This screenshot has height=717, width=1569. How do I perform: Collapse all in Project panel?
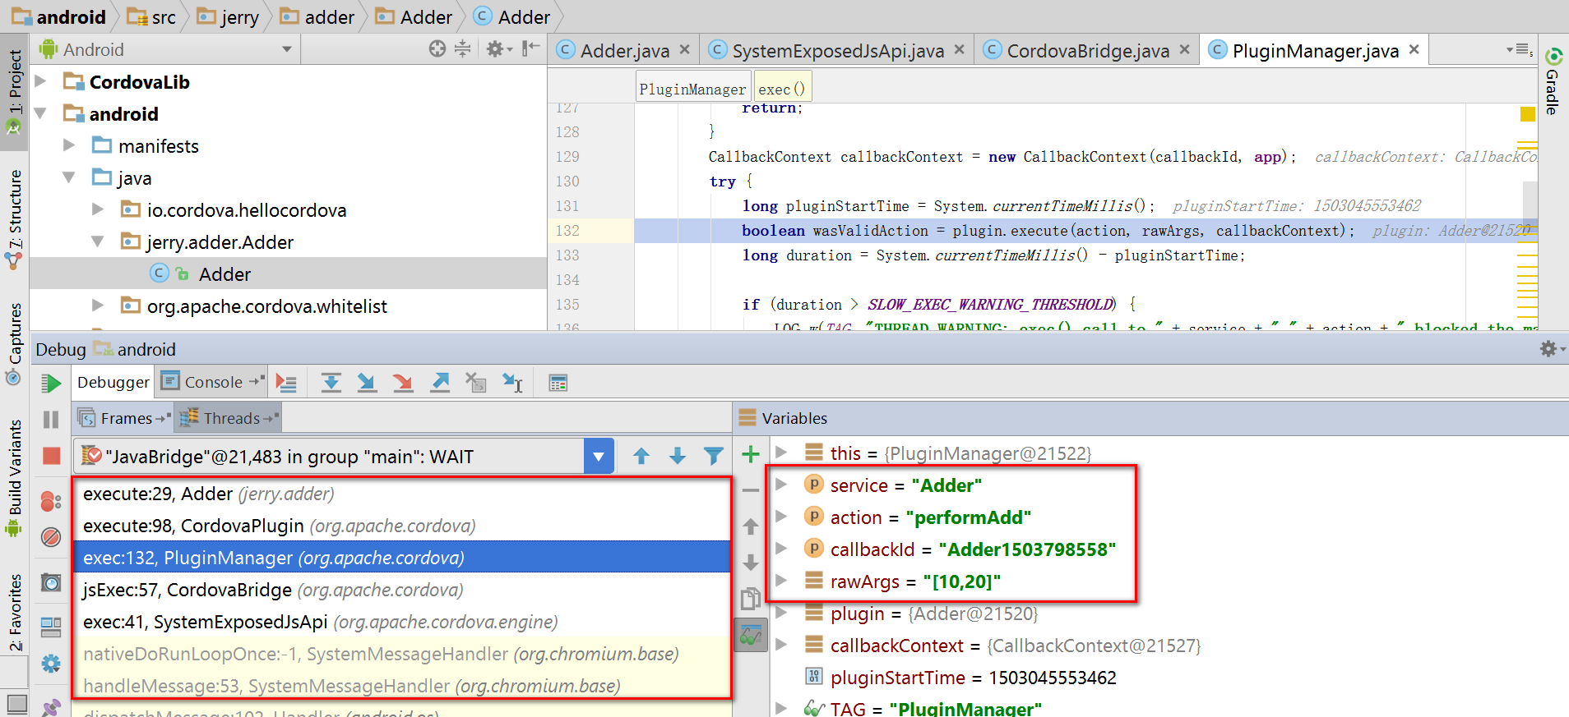point(463,49)
